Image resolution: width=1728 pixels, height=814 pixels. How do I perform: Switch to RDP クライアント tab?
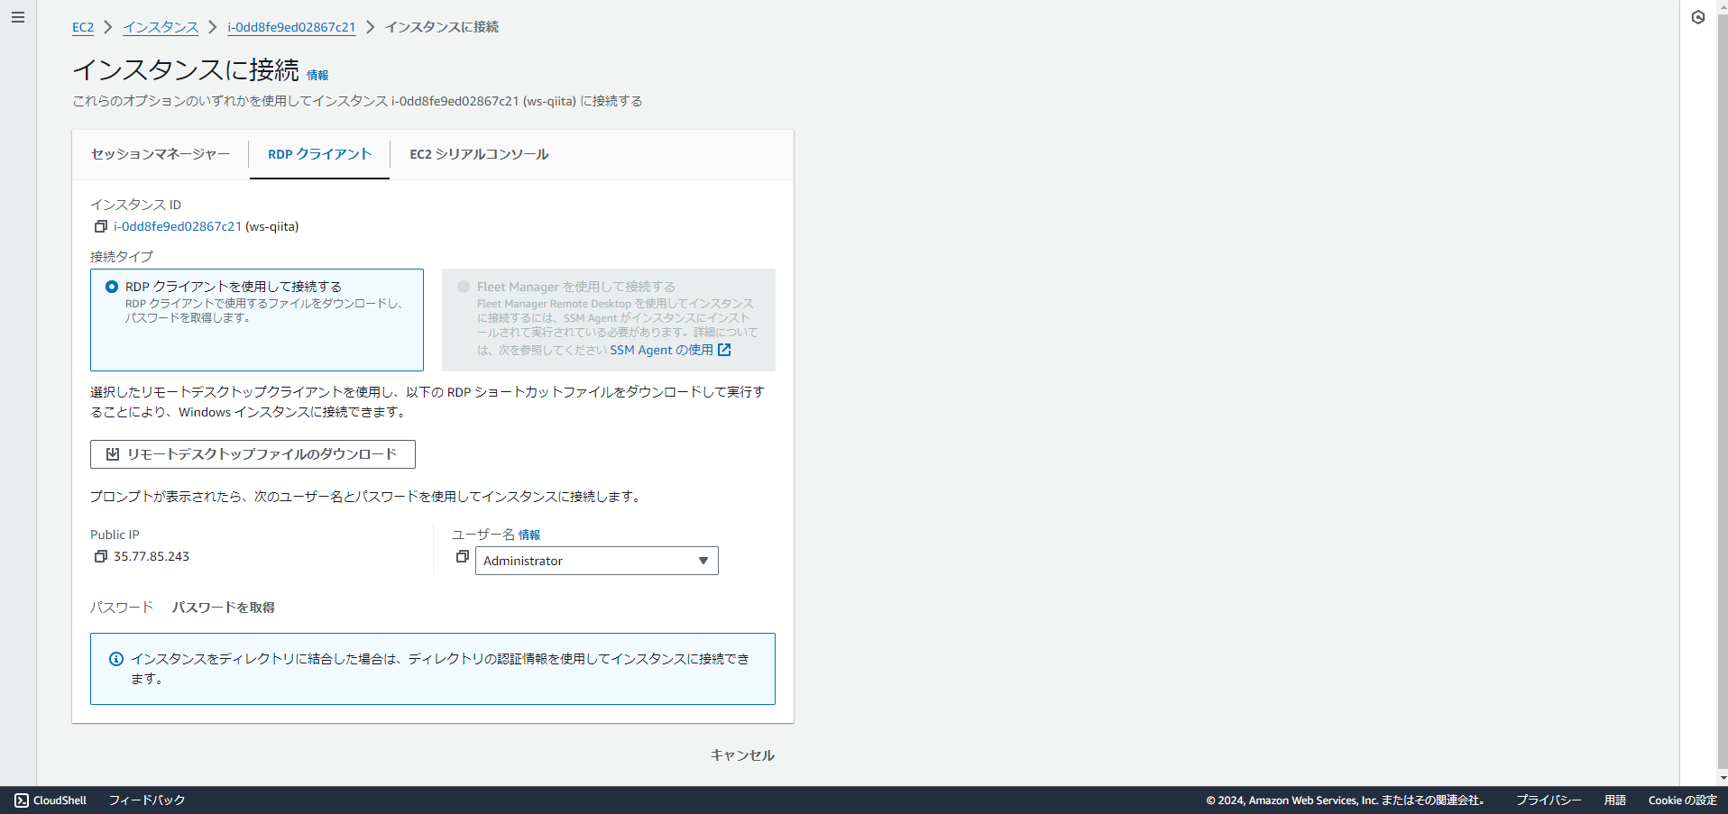319,154
